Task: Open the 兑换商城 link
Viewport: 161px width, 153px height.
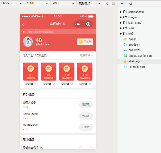Action: 86,55
